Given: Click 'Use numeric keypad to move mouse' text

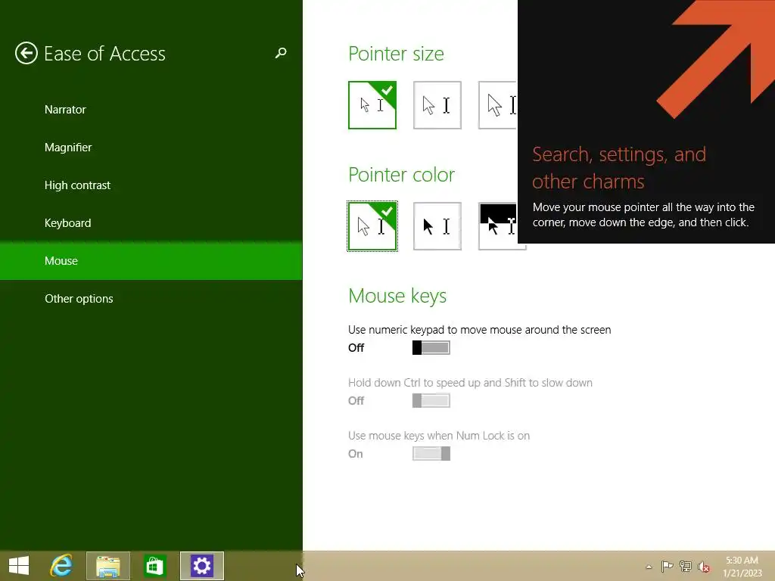Looking at the screenshot, I should (479, 330).
